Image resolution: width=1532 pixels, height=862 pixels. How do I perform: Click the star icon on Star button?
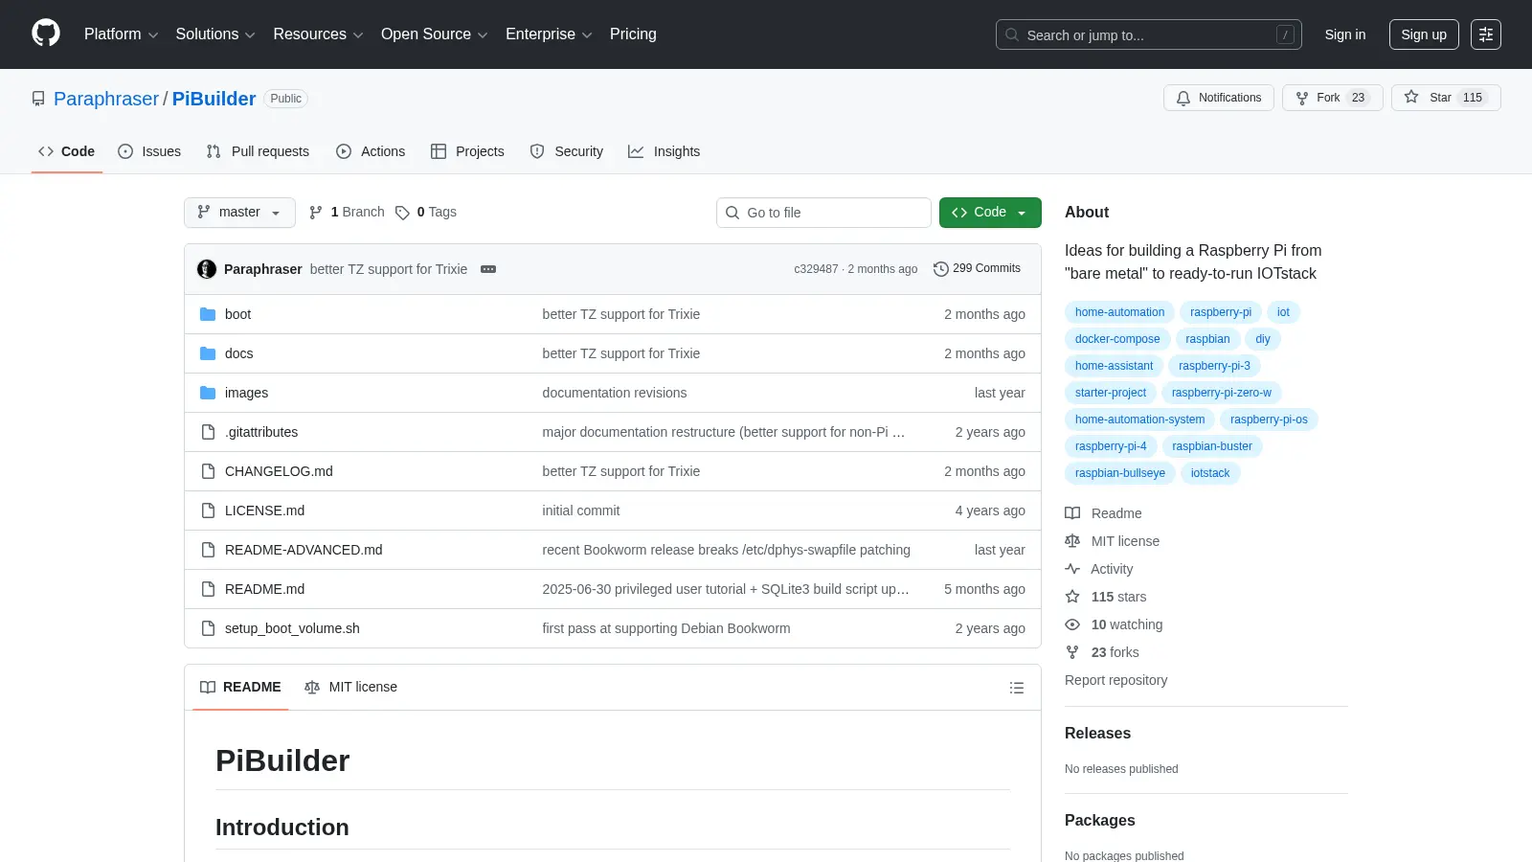(1411, 97)
